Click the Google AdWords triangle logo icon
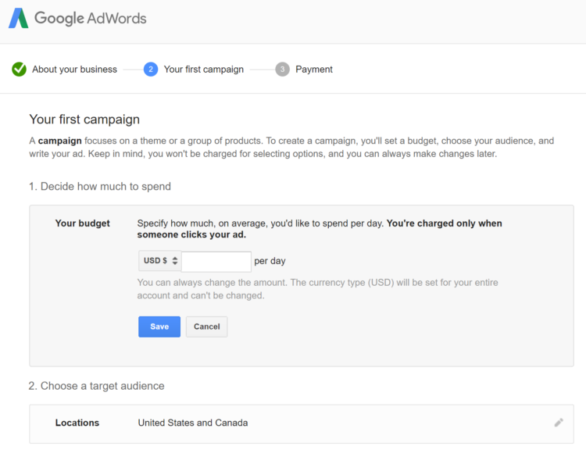The height and width of the screenshot is (457, 586). [x=18, y=18]
